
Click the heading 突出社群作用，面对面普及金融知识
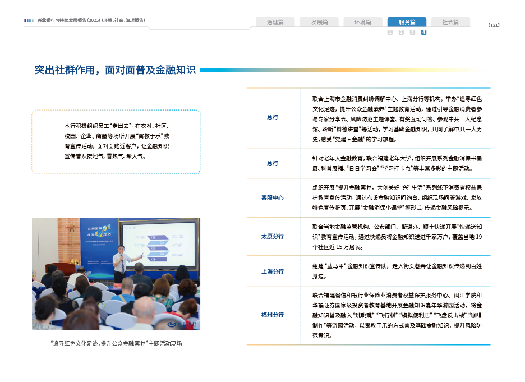(115, 70)
